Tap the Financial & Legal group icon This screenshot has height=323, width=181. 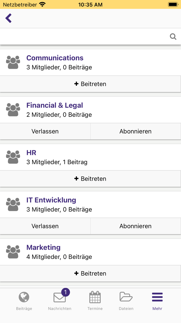click(x=13, y=110)
